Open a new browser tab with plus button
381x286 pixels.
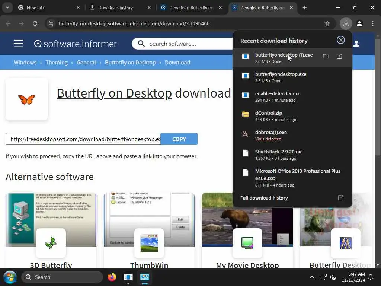tap(304, 8)
